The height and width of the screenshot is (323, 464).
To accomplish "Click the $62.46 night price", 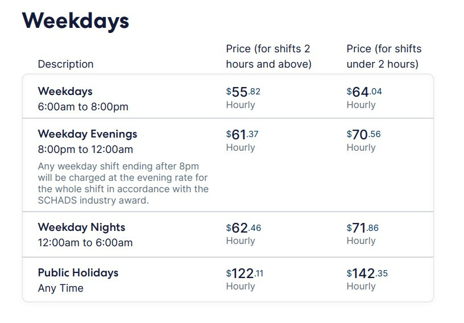I will click(x=244, y=228).
